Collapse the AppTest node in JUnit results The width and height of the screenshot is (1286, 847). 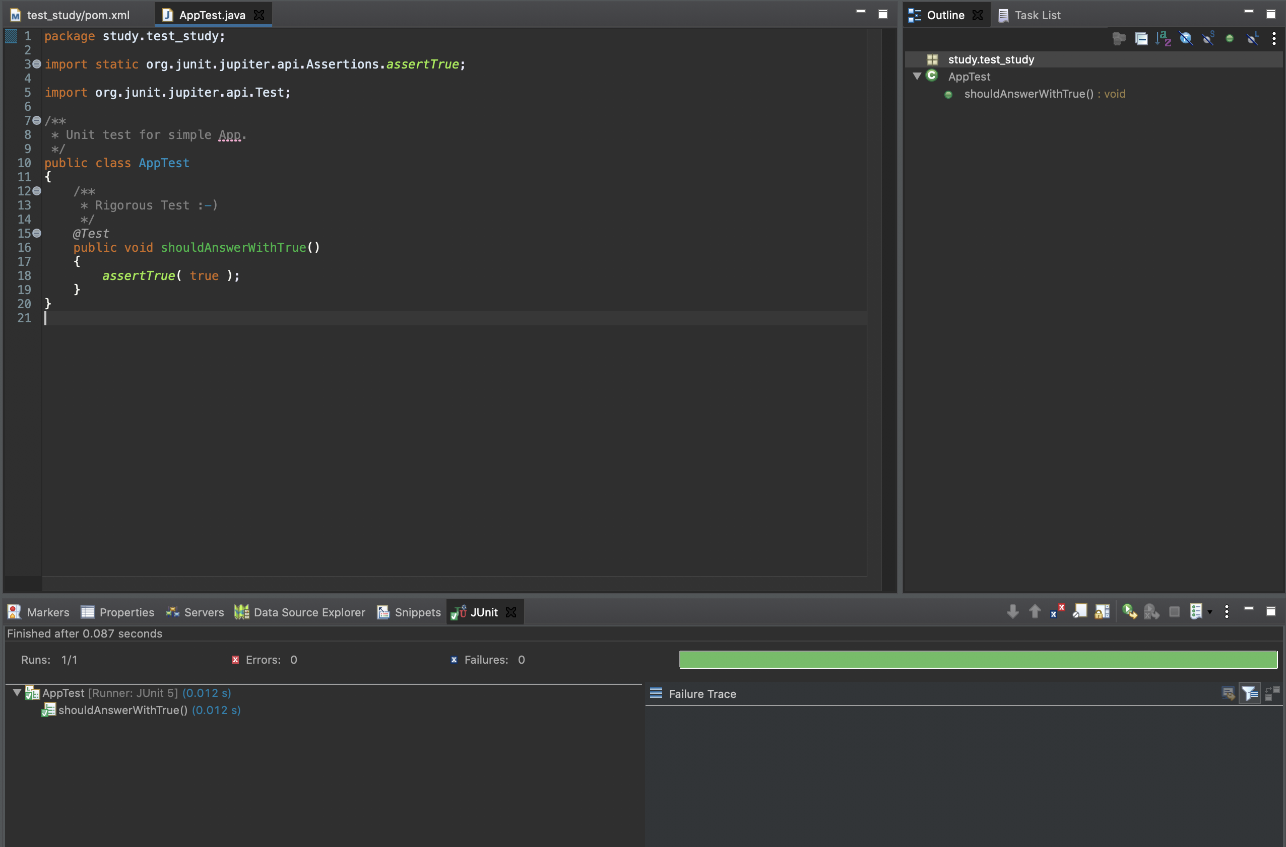17,692
